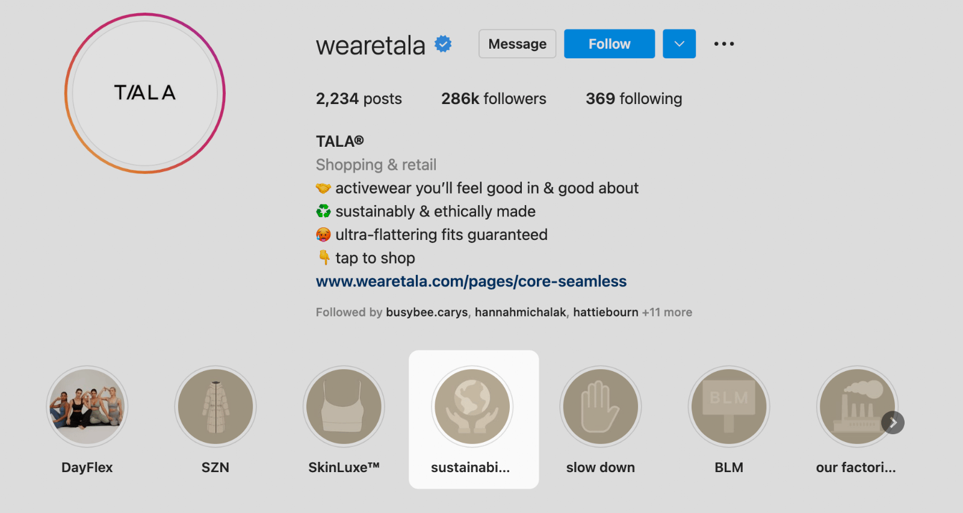Click the Message button
This screenshot has width=963, height=513.
pyautogui.click(x=518, y=44)
